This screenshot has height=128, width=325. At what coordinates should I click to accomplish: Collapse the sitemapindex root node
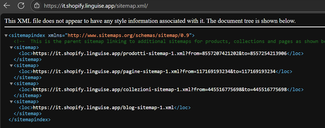click(6, 36)
